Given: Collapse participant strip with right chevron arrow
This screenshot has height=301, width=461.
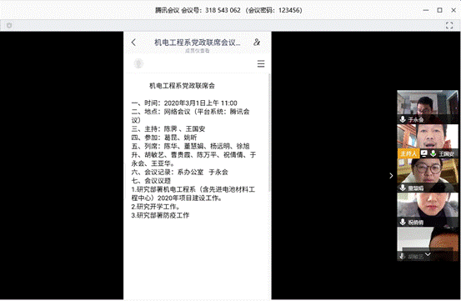Looking at the screenshot, I should [391, 175].
